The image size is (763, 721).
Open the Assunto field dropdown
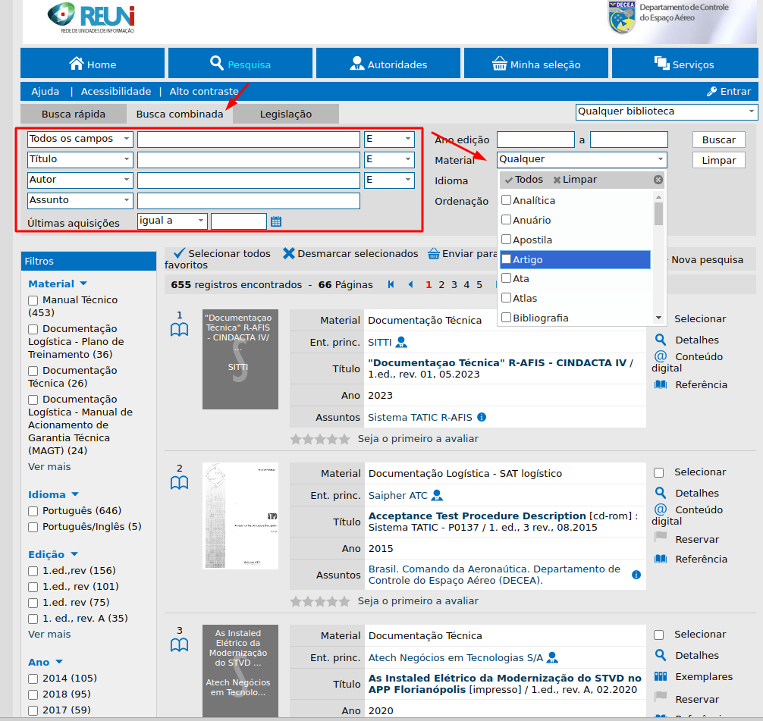pyautogui.click(x=80, y=200)
